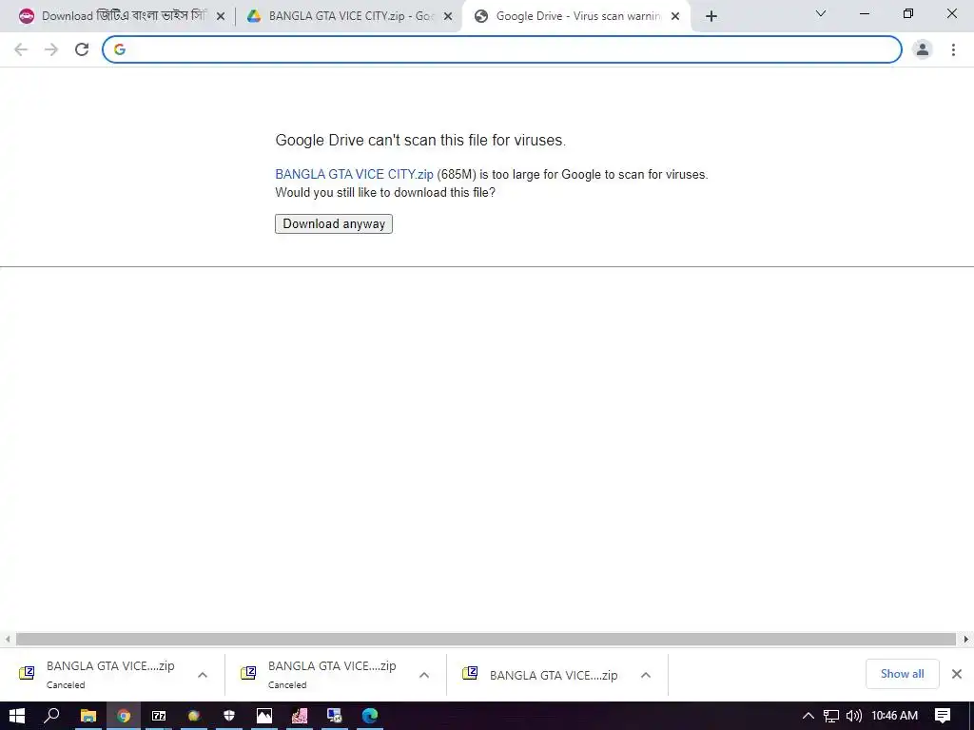Show hidden system tray icons

click(x=808, y=716)
